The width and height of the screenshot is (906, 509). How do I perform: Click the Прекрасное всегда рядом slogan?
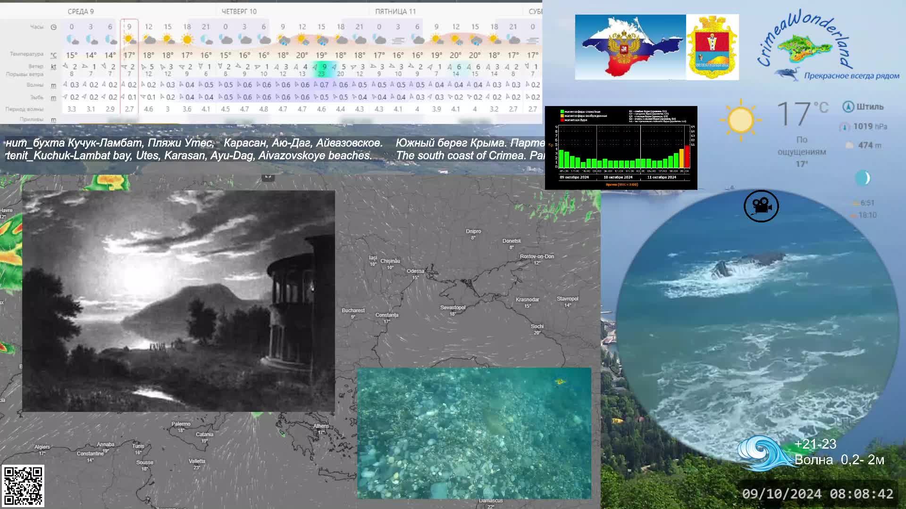click(x=852, y=76)
